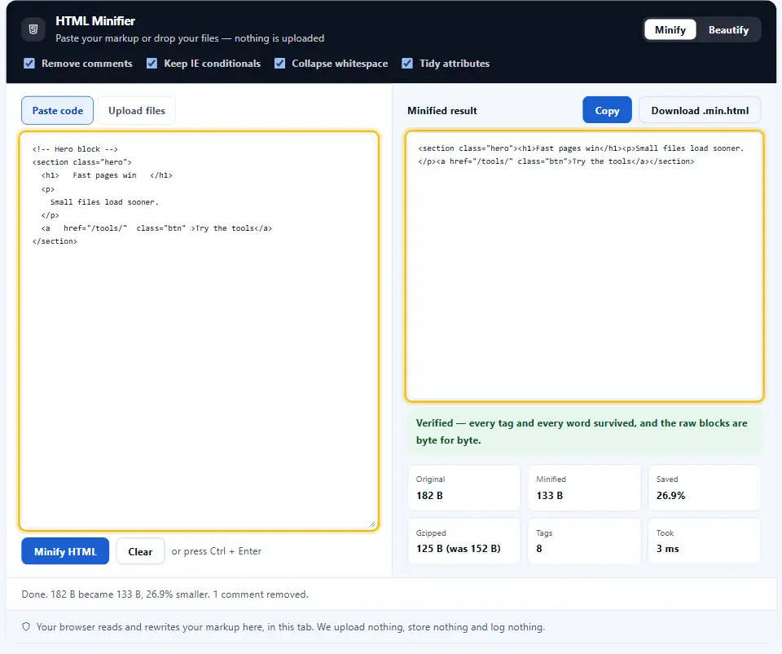Select the Gzipped 125 B stat card
Screen dimensions: 782x654
[x=463, y=541]
